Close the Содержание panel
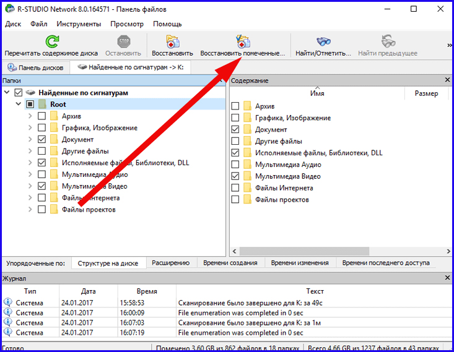454x352 pixels. tap(447, 80)
